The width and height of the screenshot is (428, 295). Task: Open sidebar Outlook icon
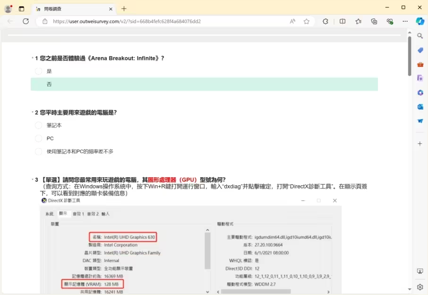pos(420,107)
